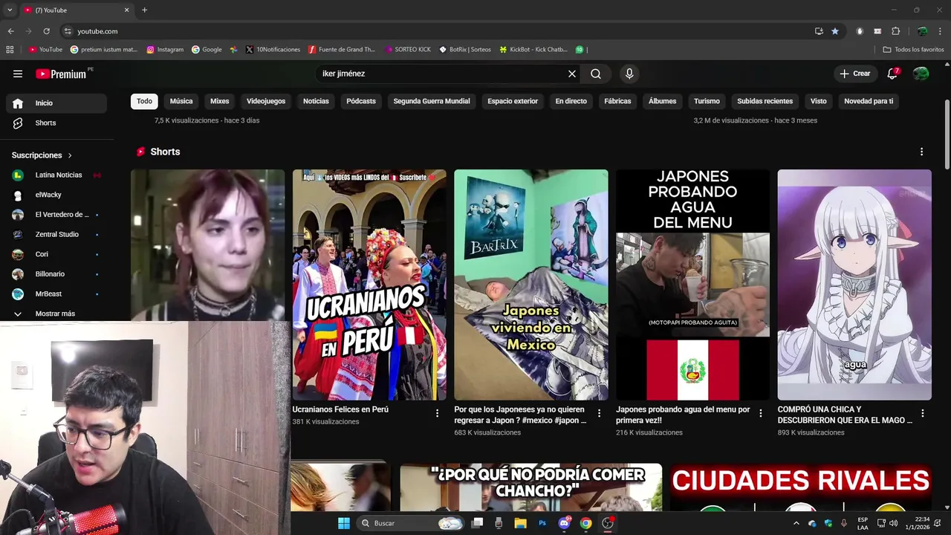Viewport: 951px width, 535px height.
Task: Play the white-haired anime elf short
Action: coord(854,285)
